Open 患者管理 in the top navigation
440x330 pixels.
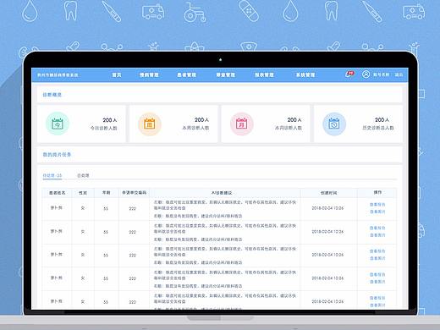click(186, 75)
